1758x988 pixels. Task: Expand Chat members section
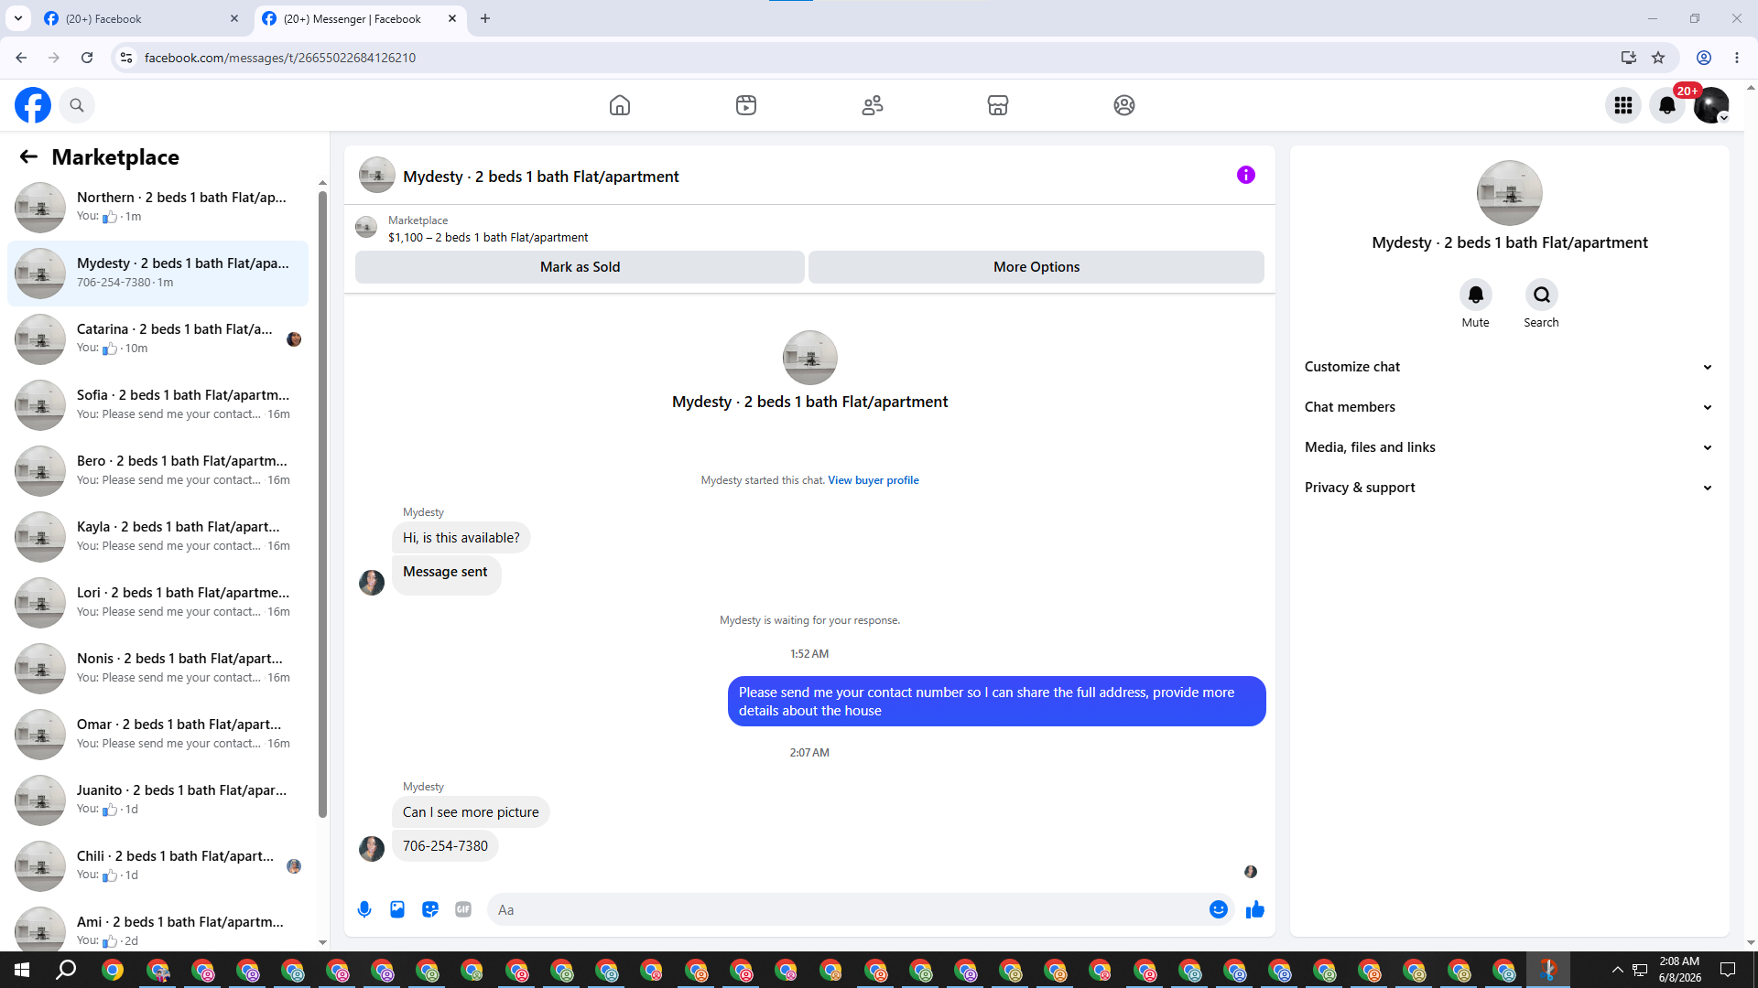coord(1509,407)
